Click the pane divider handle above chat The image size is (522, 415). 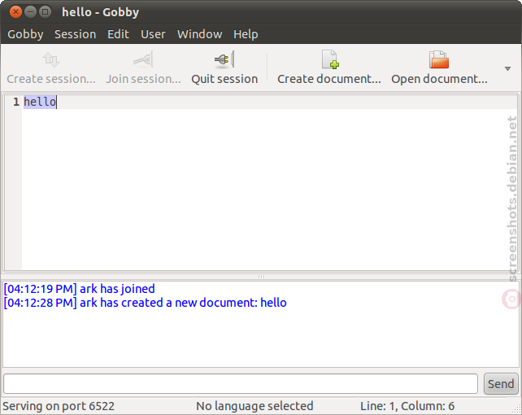click(261, 277)
